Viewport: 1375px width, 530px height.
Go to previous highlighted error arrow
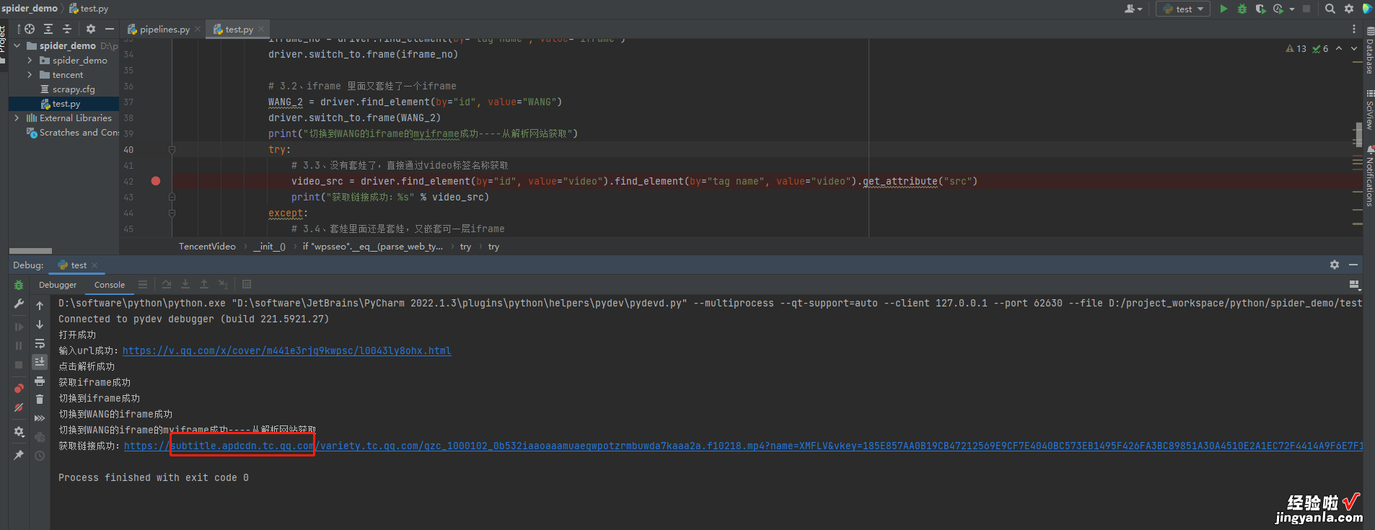click(x=1339, y=48)
